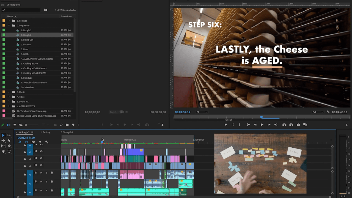Solo audio track A2
The width and height of the screenshot is (352, 198).
click(x=46, y=182)
